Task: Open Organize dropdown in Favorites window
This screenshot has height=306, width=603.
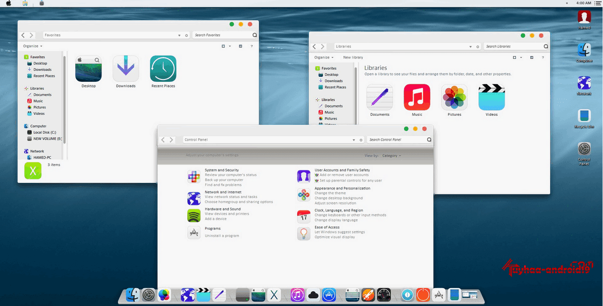Action: tap(33, 46)
